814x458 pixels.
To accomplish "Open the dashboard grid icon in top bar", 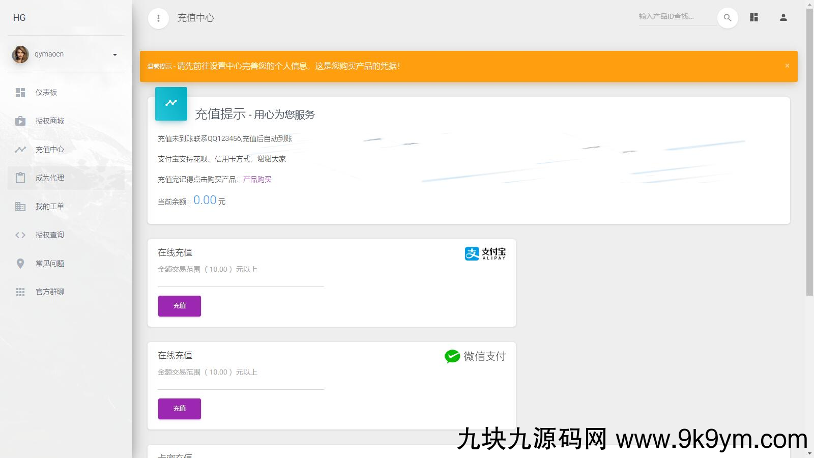I will (x=754, y=17).
